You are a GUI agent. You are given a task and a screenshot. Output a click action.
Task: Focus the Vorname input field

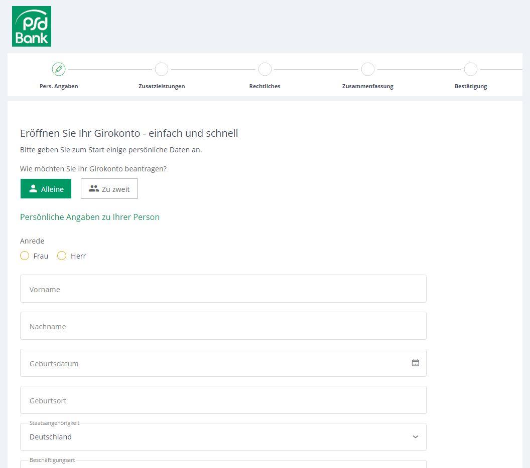(223, 289)
